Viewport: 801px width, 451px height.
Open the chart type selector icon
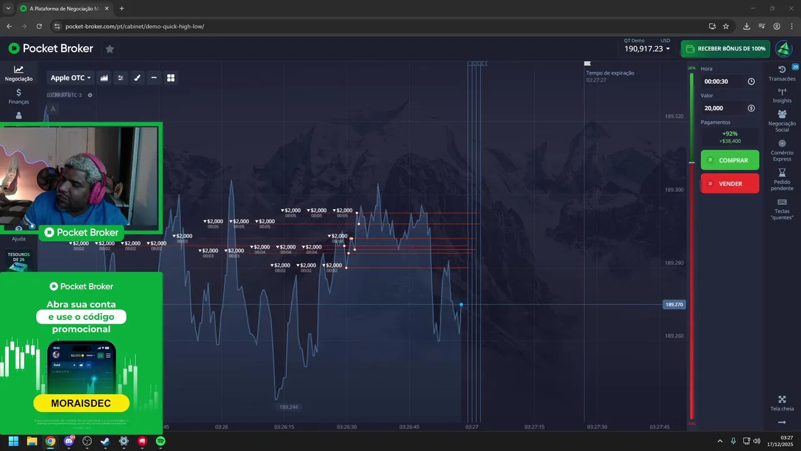(104, 78)
